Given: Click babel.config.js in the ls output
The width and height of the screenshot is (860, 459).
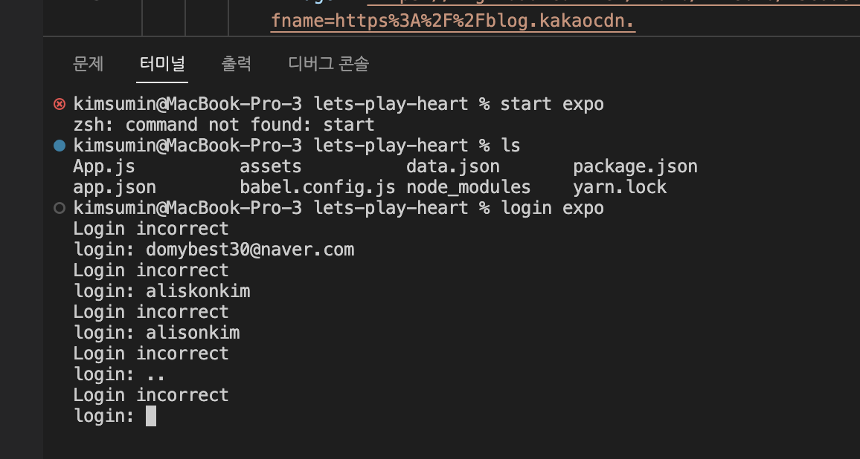Looking at the screenshot, I should click(x=318, y=187).
